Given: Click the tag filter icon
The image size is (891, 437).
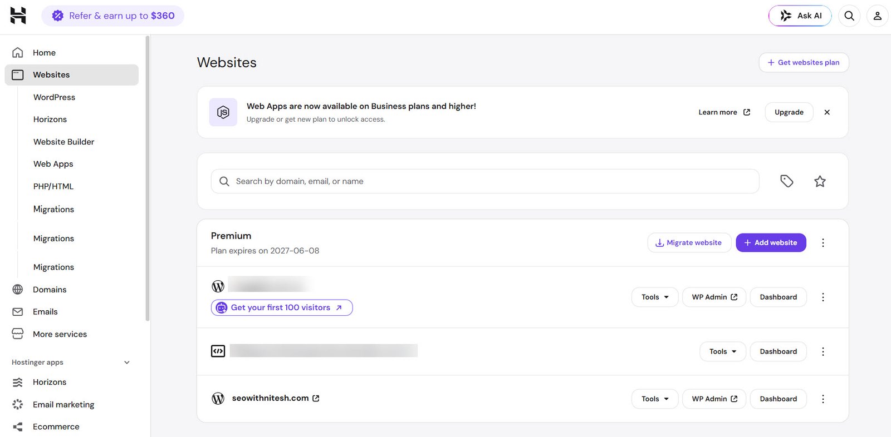Looking at the screenshot, I should 786,181.
